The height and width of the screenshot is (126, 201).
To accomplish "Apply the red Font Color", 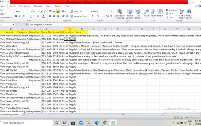I will pos(43,16).
